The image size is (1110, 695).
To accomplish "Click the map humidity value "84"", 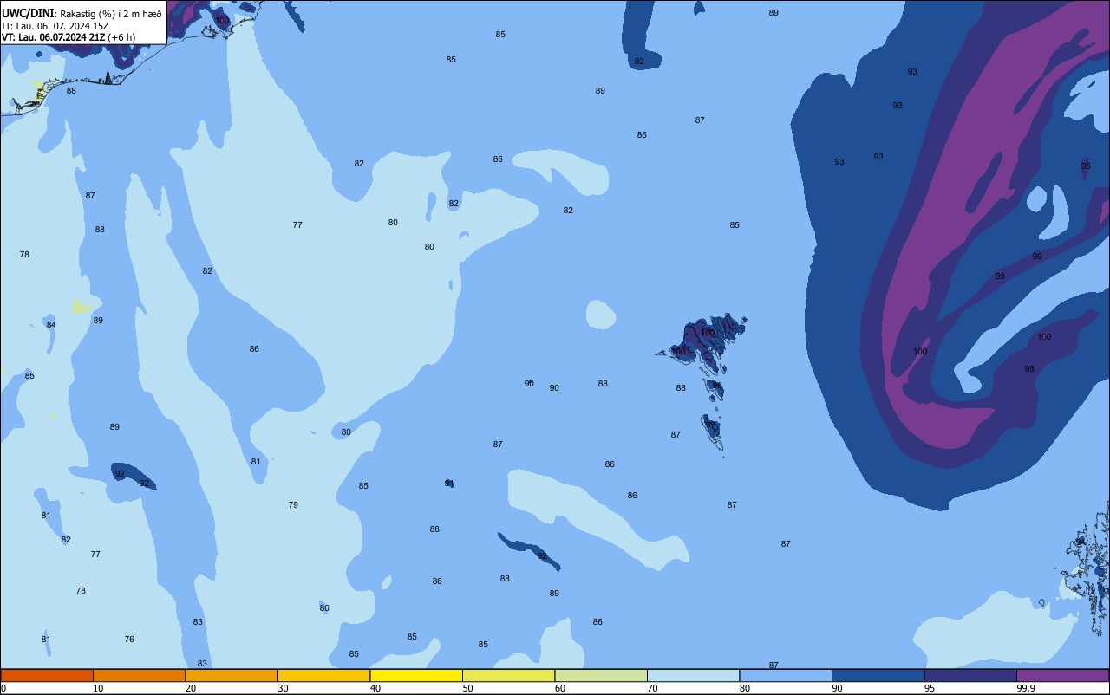I will pyautogui.click(x=51, y=325).
